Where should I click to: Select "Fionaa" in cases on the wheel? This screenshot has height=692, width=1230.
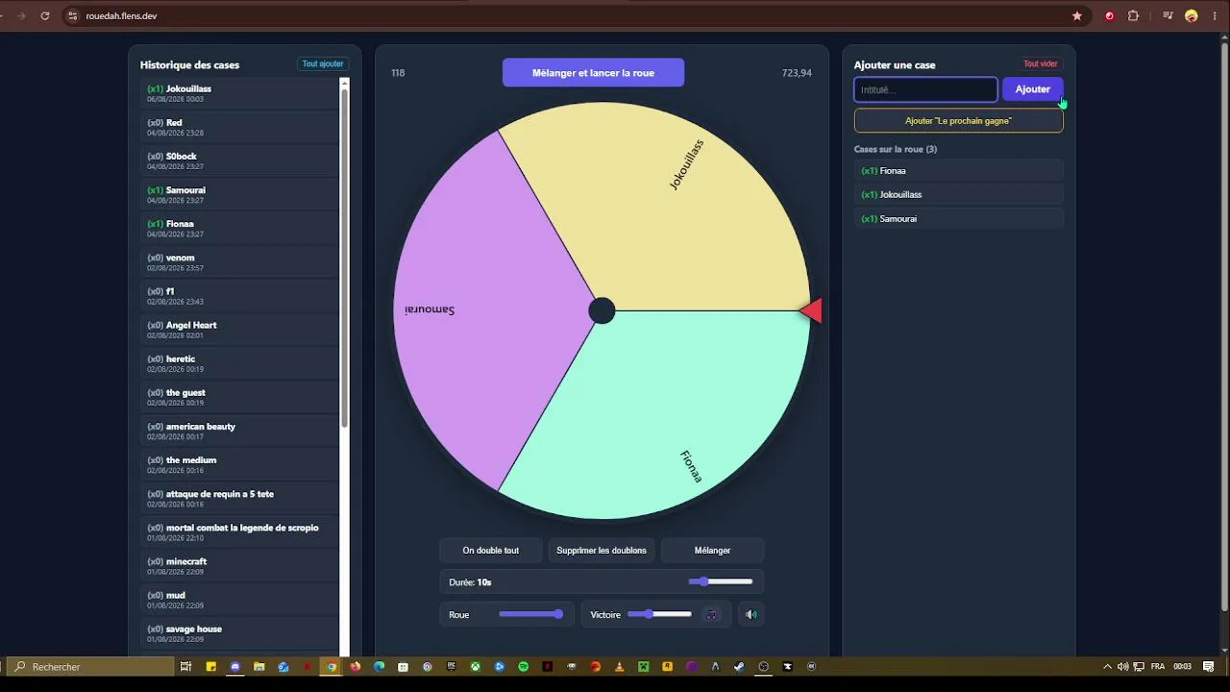click(x=958, y=170)
